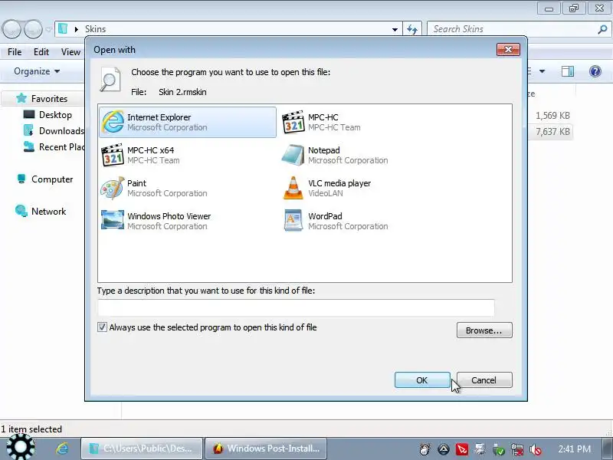Open the Start button on the taskbar

(21, 447)
